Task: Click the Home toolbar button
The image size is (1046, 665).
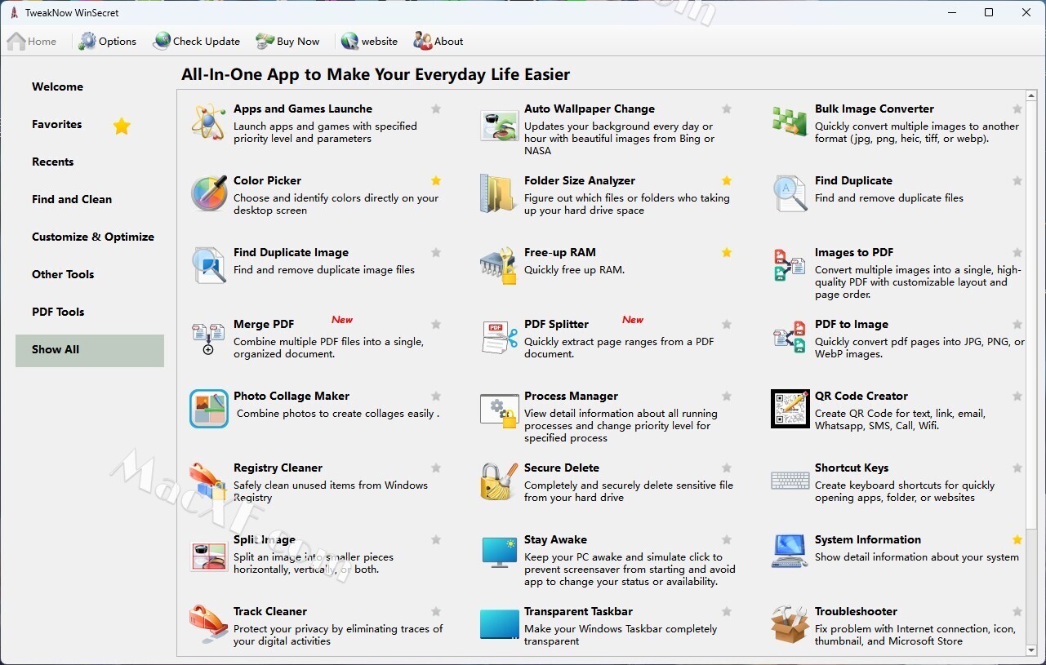Action: pos(33,41)
